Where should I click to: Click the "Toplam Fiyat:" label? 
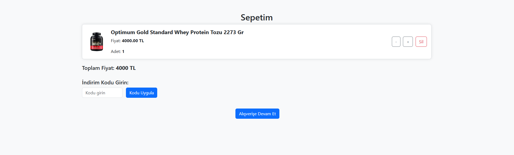(x=98, y=68)
